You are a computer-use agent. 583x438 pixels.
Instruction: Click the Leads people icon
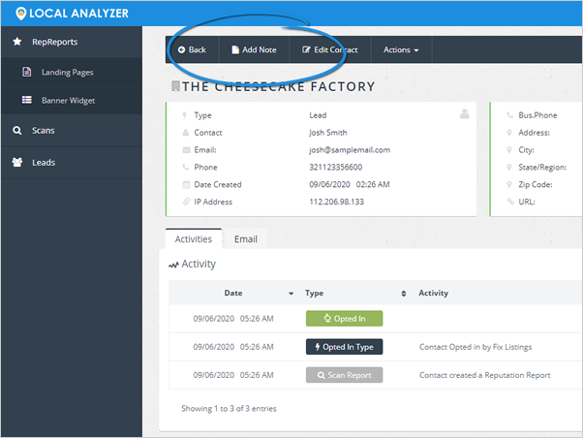tap(17, 162)
